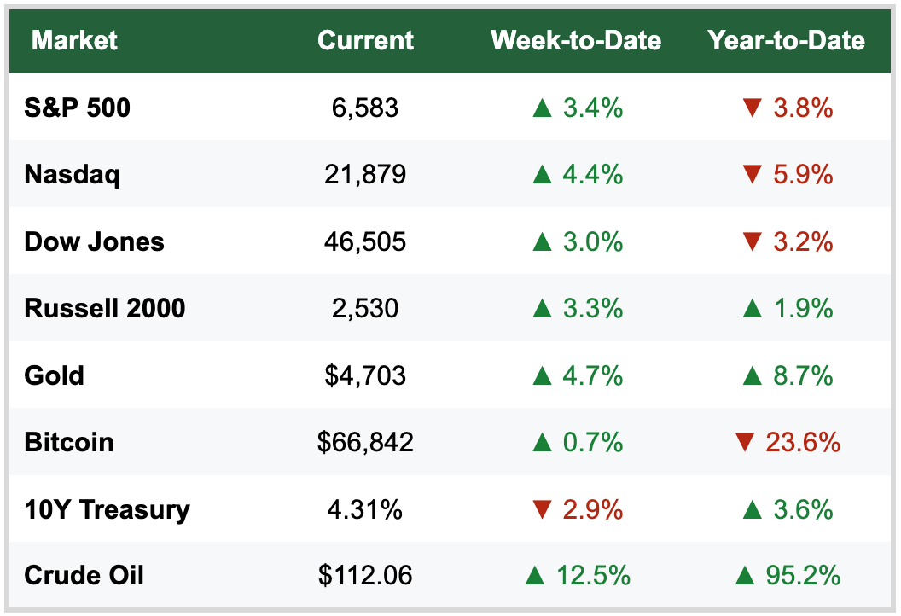
Task: Click the Gold price $4,703
Action: (x=365, y=375)
